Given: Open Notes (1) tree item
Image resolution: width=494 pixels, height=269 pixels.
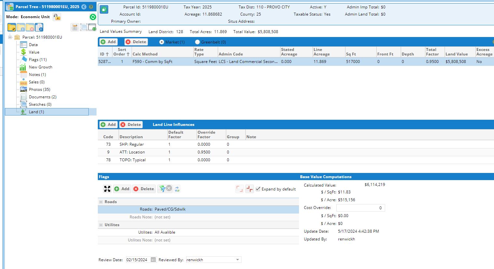Looking at the screenshot, I should click(37, 75).
